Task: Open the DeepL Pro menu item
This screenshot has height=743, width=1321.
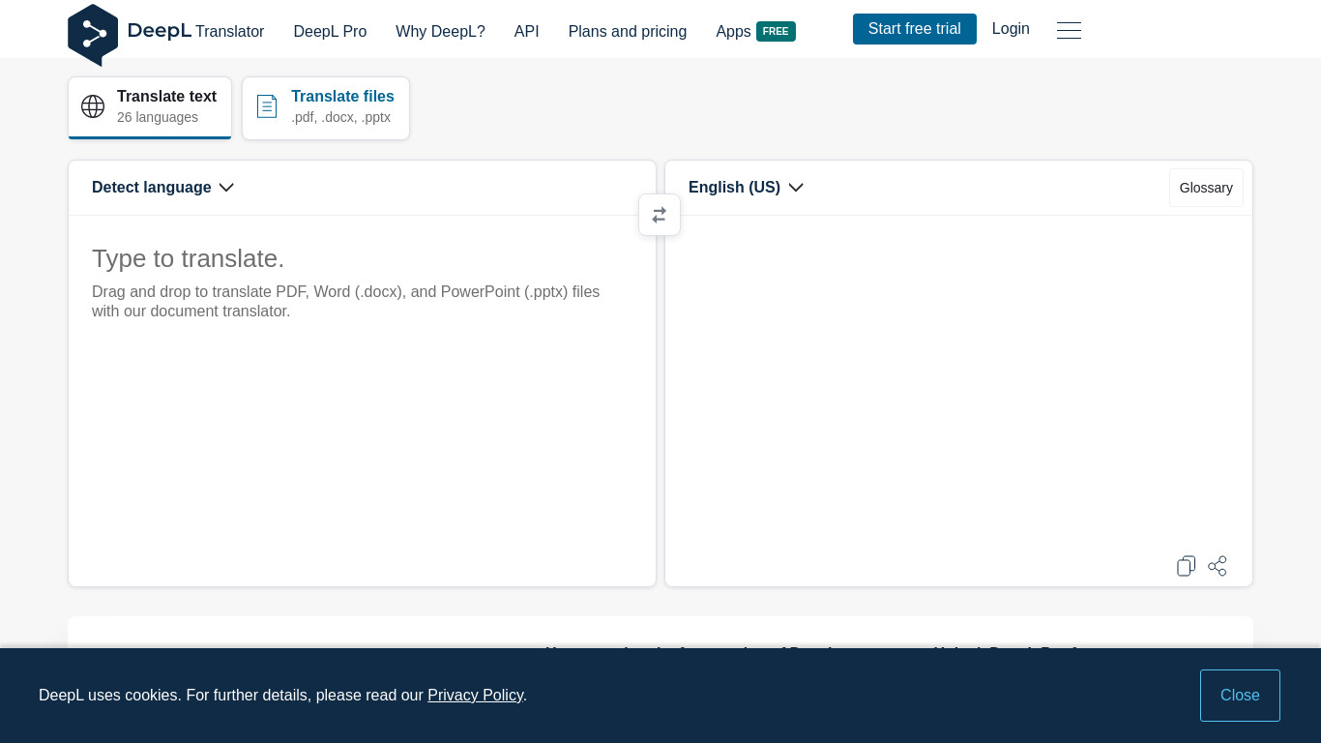Action: click(x=330, y=31)
